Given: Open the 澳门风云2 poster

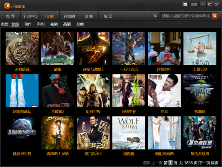Looking at the screenshot, I should point(93,133).
